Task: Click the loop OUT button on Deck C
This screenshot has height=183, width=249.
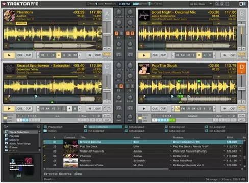Action: [98, 109]
